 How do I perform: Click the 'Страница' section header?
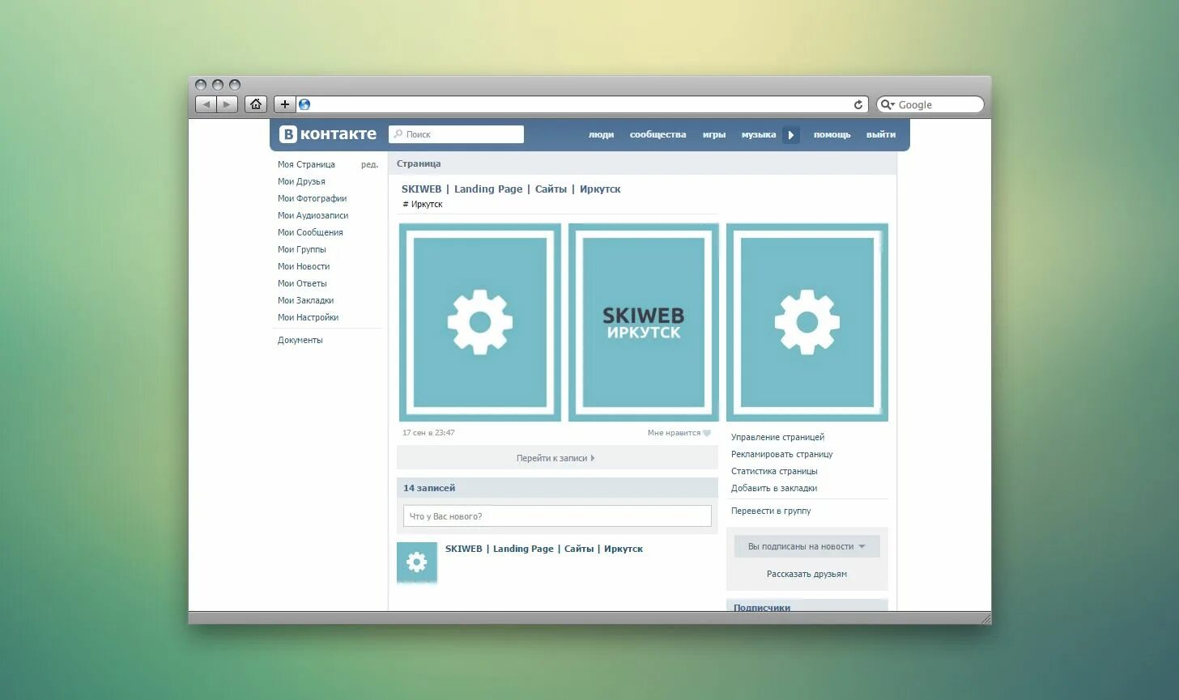click(419, 163)
